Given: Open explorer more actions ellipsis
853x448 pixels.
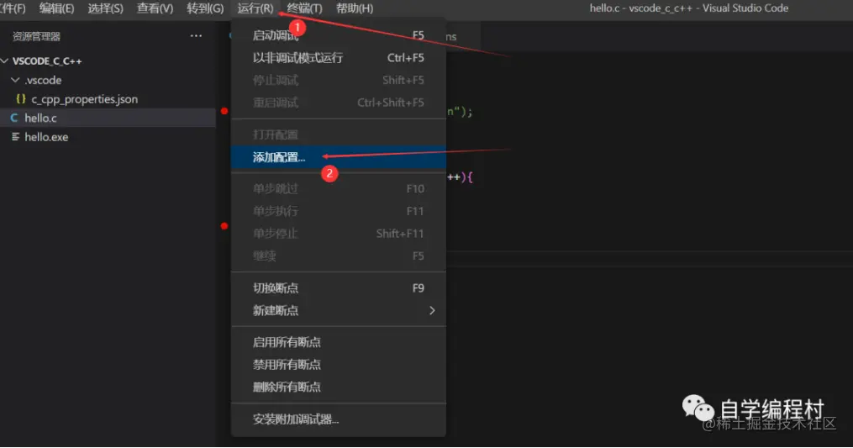Looking at the screenshot, I should click(196, 36).
